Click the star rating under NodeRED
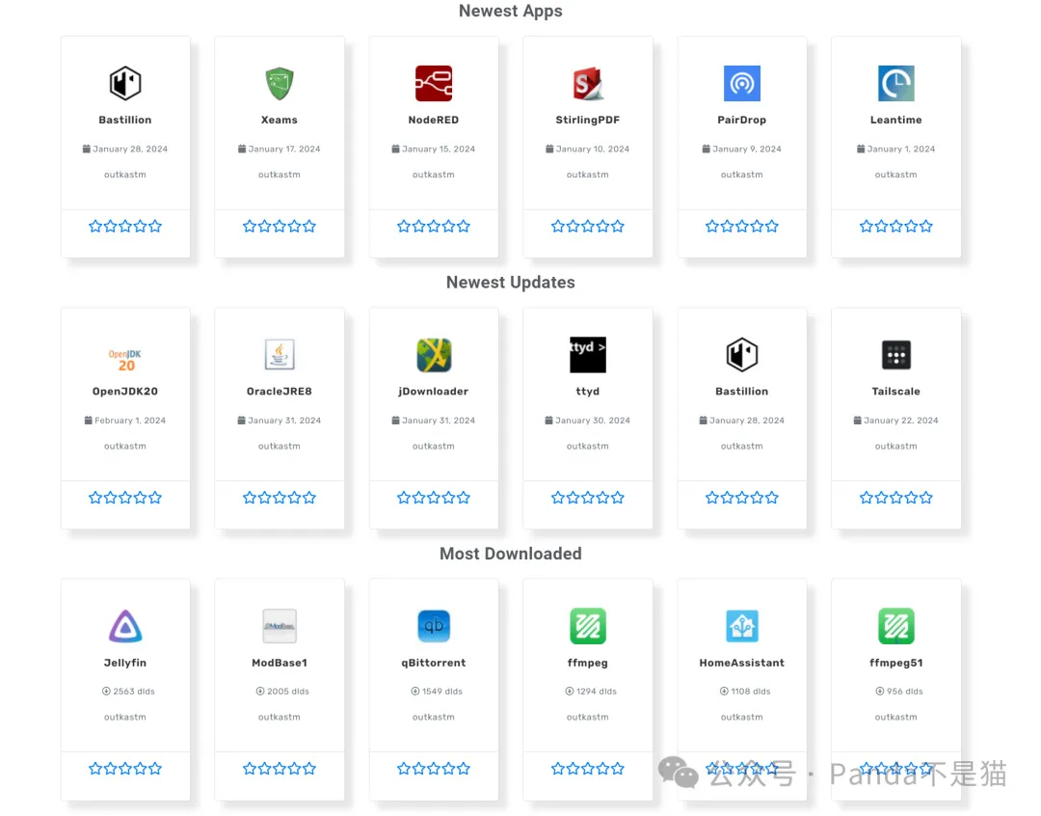 tap(434, 226)
